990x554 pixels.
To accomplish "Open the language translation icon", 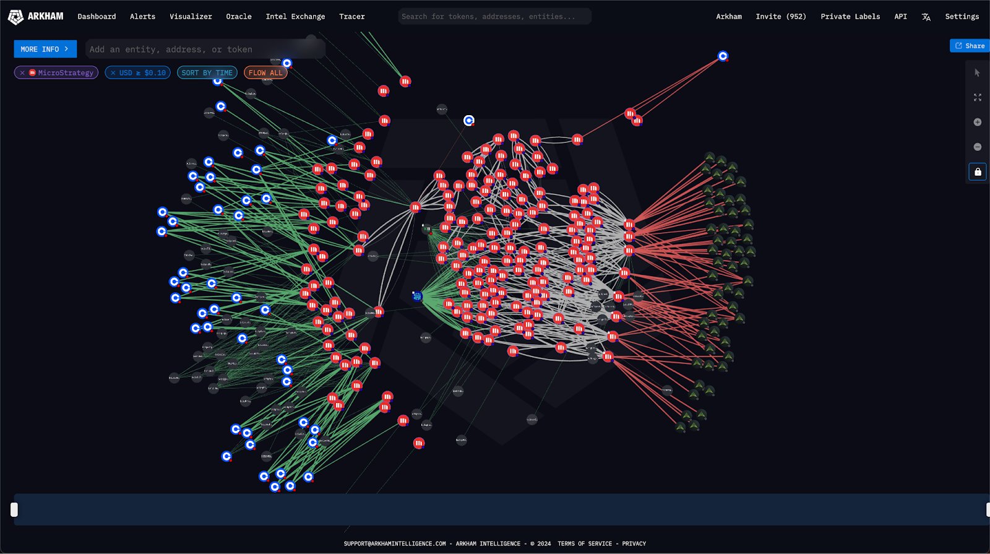I will tap(926, 17).
